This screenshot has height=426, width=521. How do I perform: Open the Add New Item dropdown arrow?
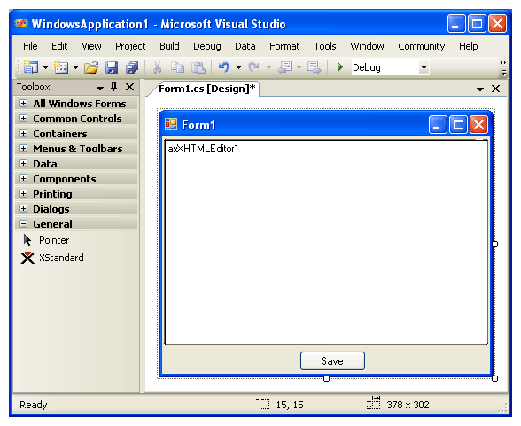coord(76,67)
